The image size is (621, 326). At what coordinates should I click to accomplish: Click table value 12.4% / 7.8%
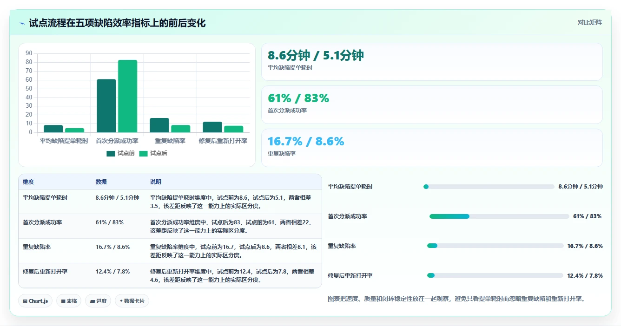[x=112, y=272]
